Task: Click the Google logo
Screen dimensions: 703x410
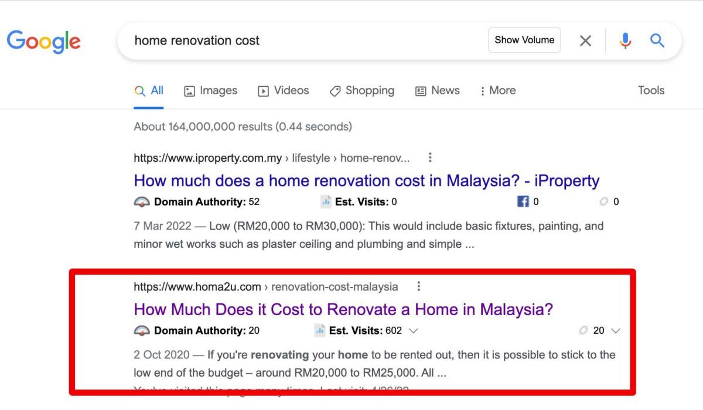Action: (44, 41)
